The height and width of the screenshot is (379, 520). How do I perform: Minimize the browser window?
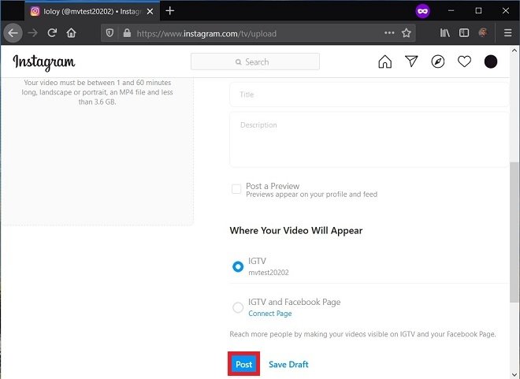pos(451,10)
